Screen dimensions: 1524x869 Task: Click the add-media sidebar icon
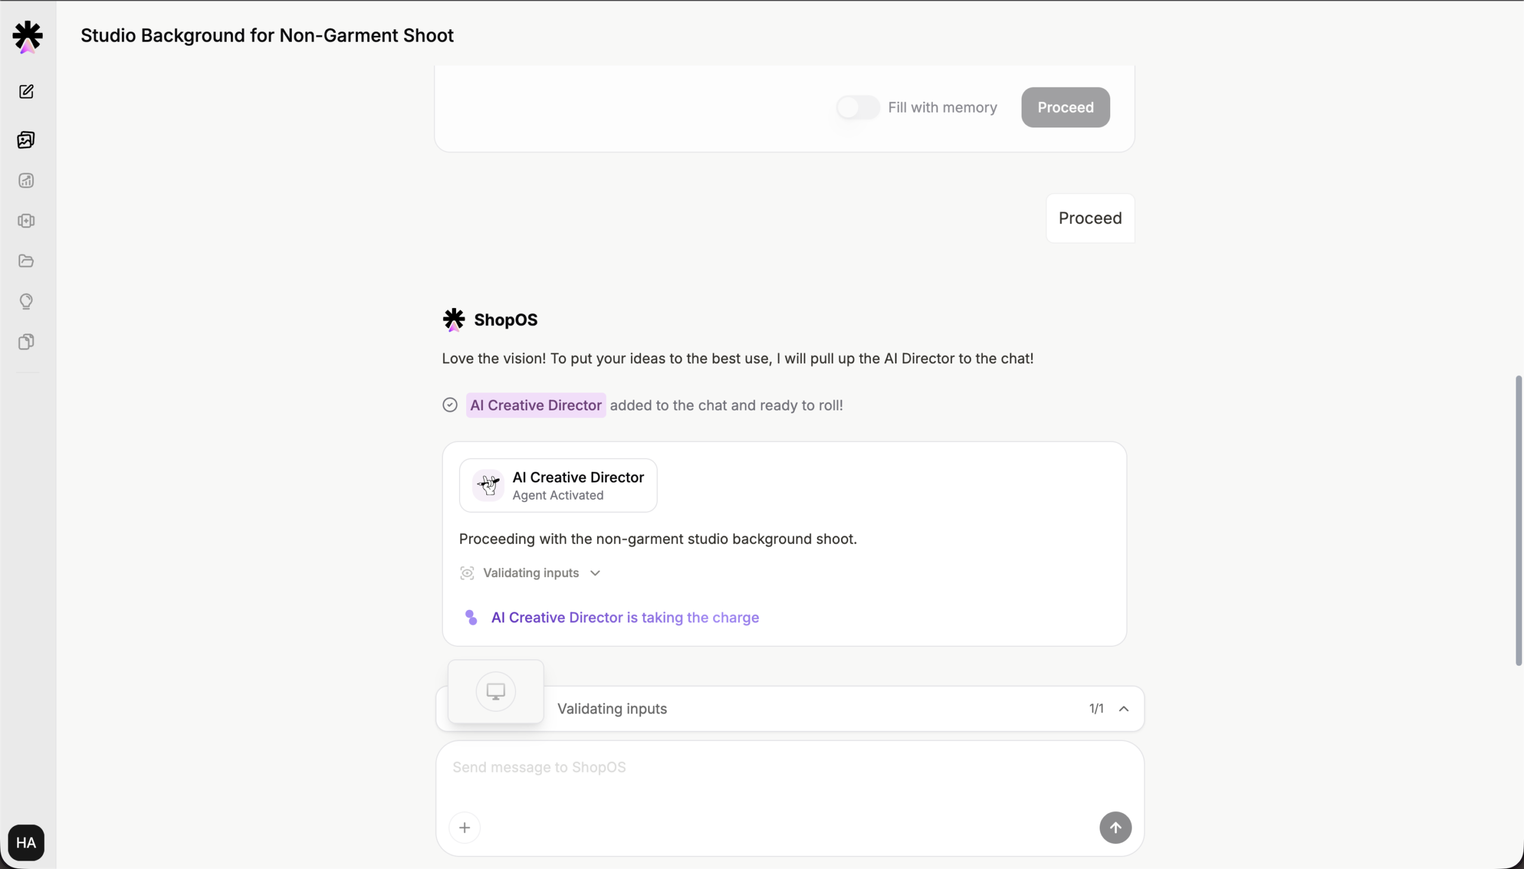coord(26,221)
